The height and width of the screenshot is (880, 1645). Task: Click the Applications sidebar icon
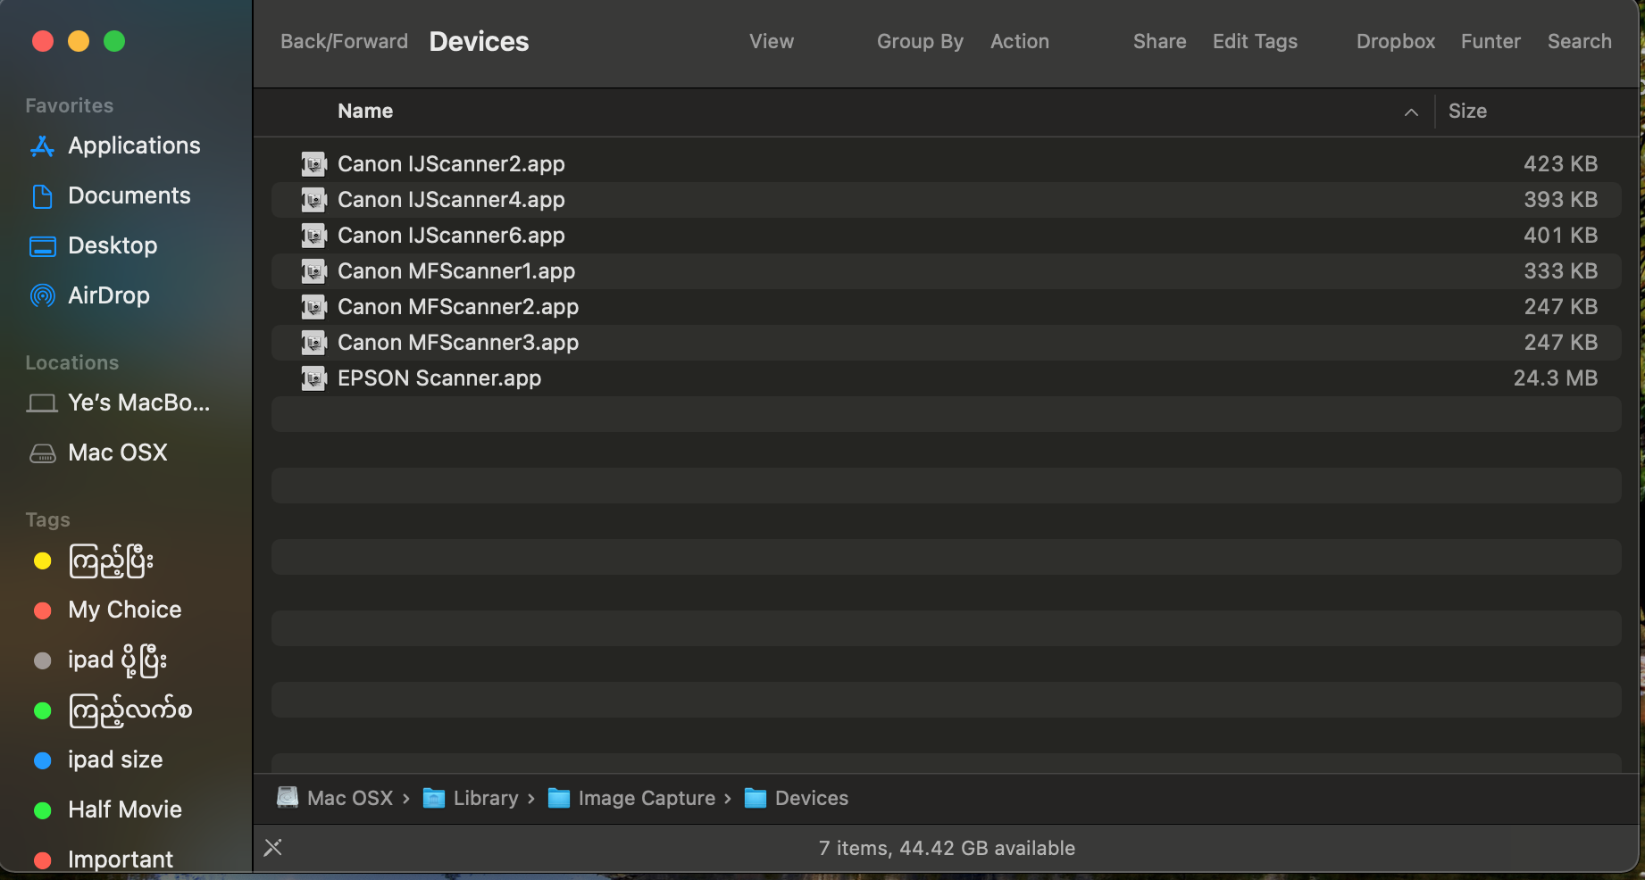(42, 146)
